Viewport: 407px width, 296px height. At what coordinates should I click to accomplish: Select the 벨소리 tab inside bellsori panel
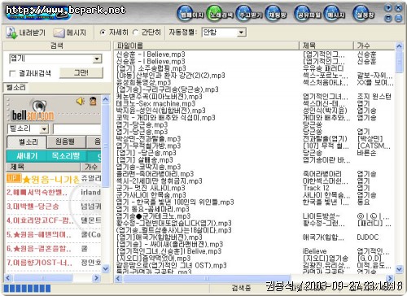pyautogui.click(x=27, y=141)
